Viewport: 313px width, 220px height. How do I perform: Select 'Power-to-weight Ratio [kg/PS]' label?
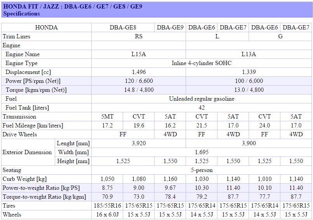pyautogui.click(x=41, y=188)
